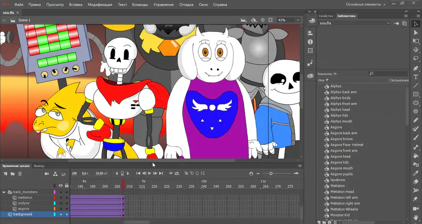Add camera layer in timeline
Viewport: 422px width, 224px height.
(46, 174)
